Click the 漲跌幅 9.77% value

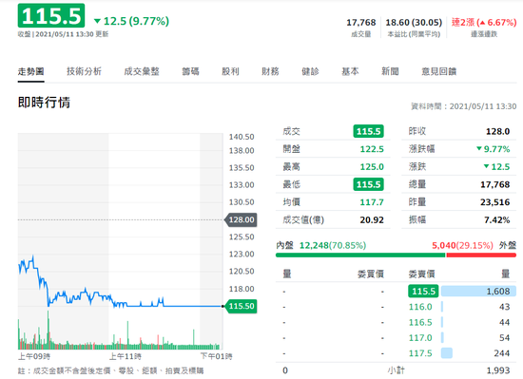493,149
